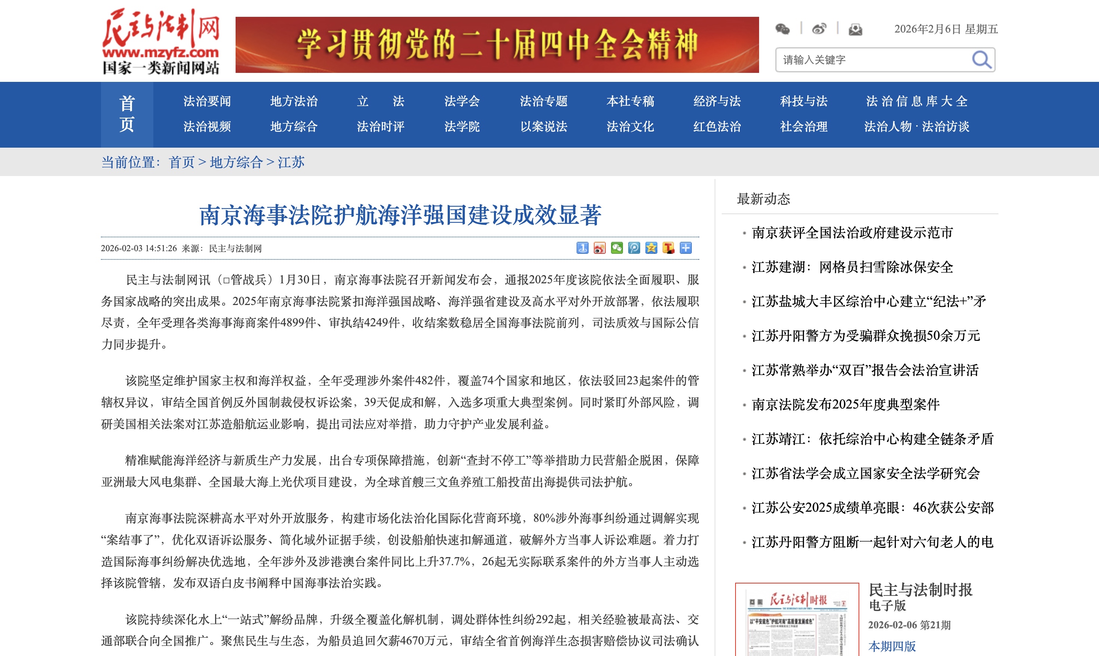Viewport: 1099px width, 656px height.
Task: Open 南京法院发布2025年度典型案件 link
Action: (845, 404)
